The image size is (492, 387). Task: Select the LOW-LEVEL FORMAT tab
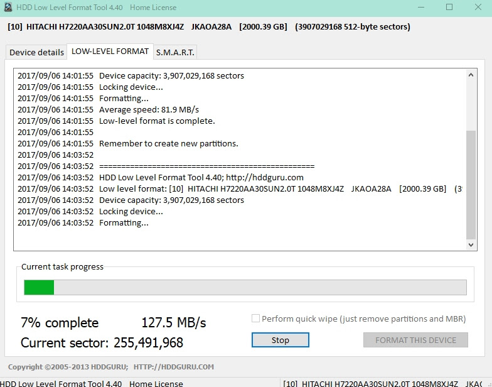point(110,52)
